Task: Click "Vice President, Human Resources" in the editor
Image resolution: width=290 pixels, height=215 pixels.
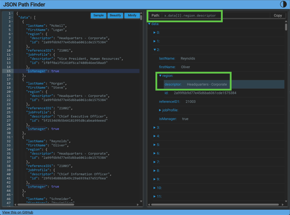Action: [x=89, y=59]
